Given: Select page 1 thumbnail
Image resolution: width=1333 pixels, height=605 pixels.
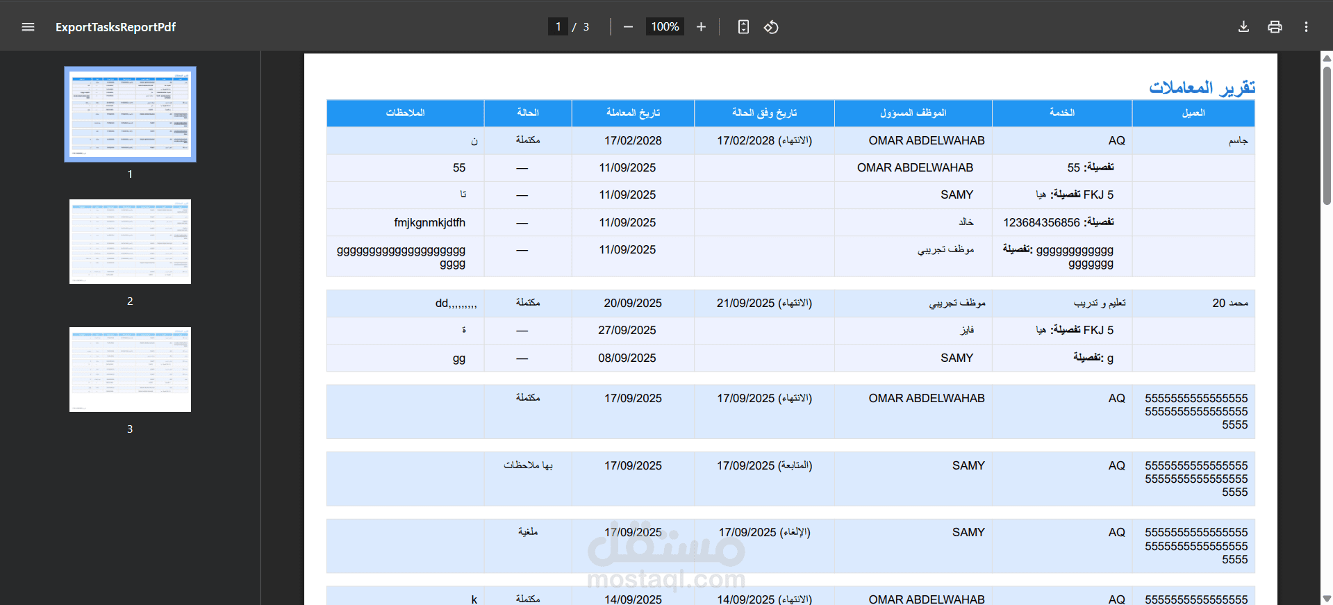Looking at the screenshot, I should click(130, 115).
